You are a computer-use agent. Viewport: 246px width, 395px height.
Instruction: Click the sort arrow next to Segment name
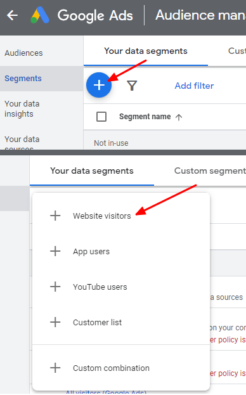pos(179,117)
